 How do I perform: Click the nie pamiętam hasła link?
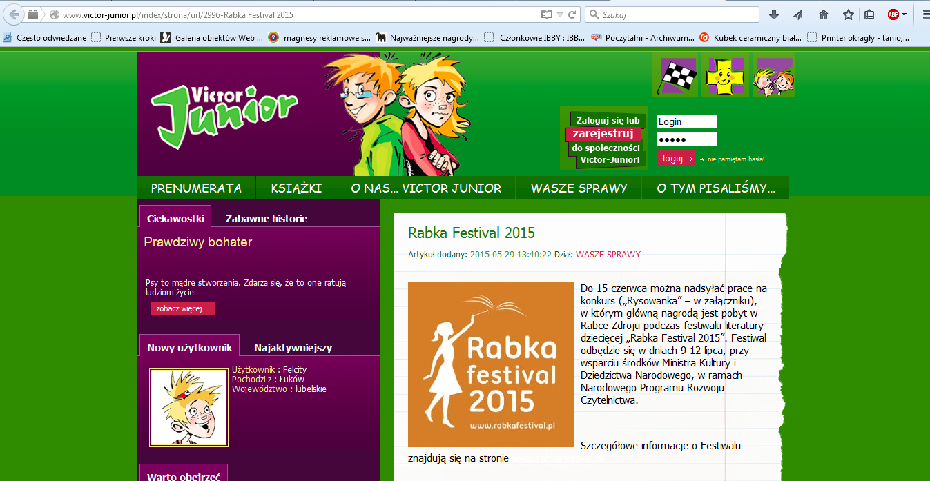tap(736, 159)
